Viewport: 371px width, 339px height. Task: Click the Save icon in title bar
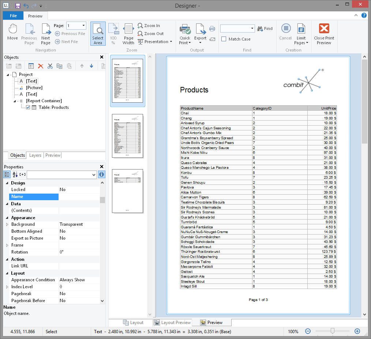[18, 6]
